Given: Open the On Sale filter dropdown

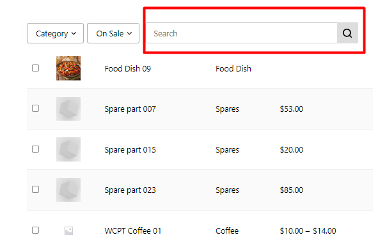Looking at the screenshot, I should [113, 33].
